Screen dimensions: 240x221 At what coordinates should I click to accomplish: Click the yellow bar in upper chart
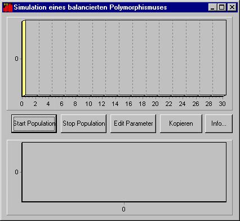24,58
